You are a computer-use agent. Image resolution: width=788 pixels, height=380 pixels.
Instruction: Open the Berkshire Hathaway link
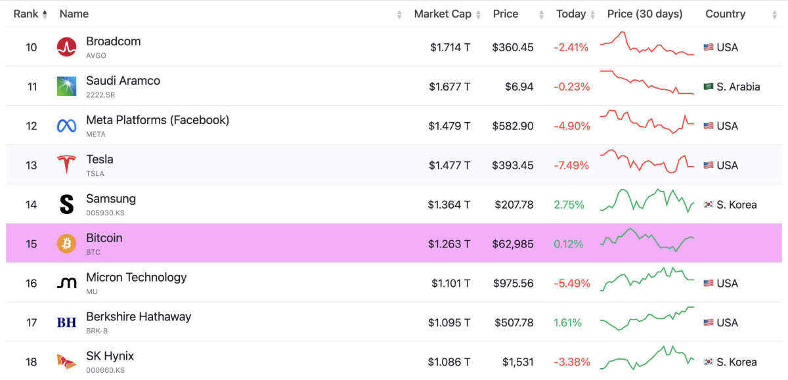point(139,317)
